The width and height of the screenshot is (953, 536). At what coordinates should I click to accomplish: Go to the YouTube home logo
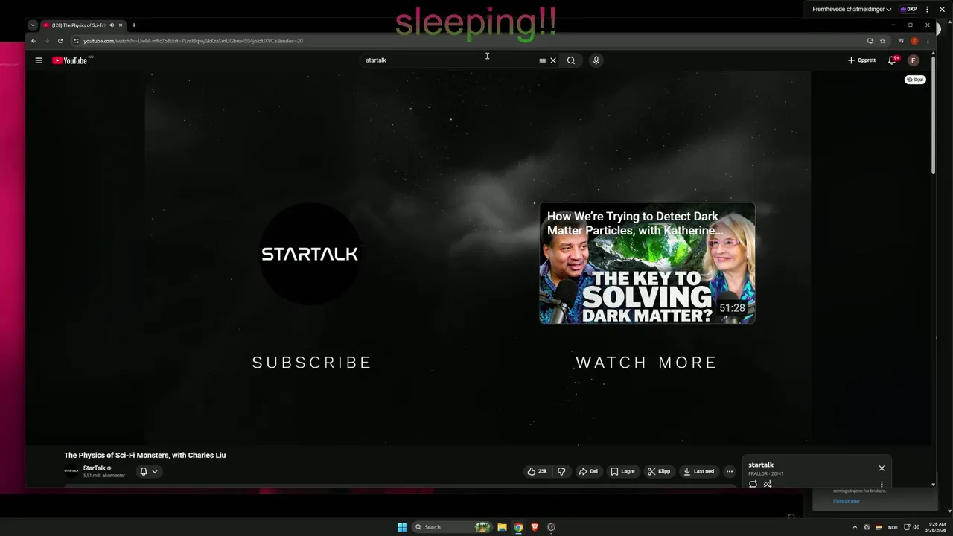pos(70,60)
